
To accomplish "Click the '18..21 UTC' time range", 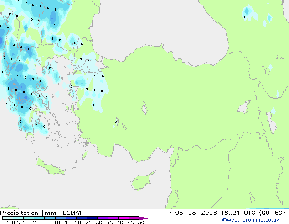I will pos(238,213).
